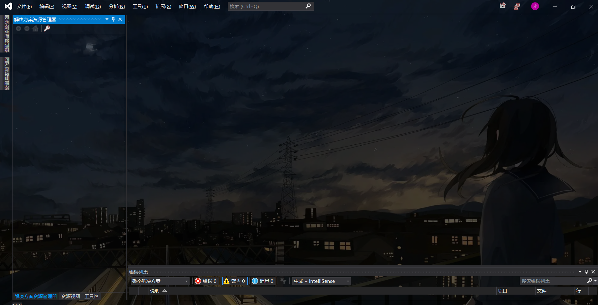Switch to the 解决方案资源管理器 bottom tab

click(x=36, y=296)
